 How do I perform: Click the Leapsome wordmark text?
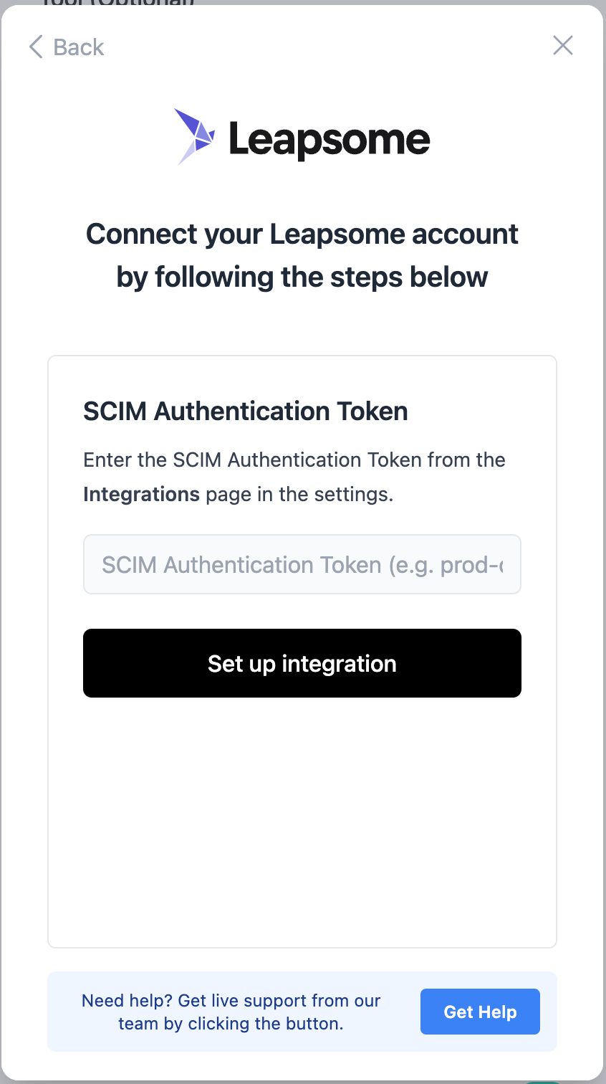coord(330,139)
